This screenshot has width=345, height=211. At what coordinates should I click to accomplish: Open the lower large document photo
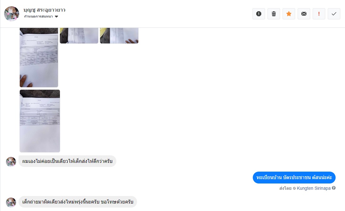(x=40, y=121)
